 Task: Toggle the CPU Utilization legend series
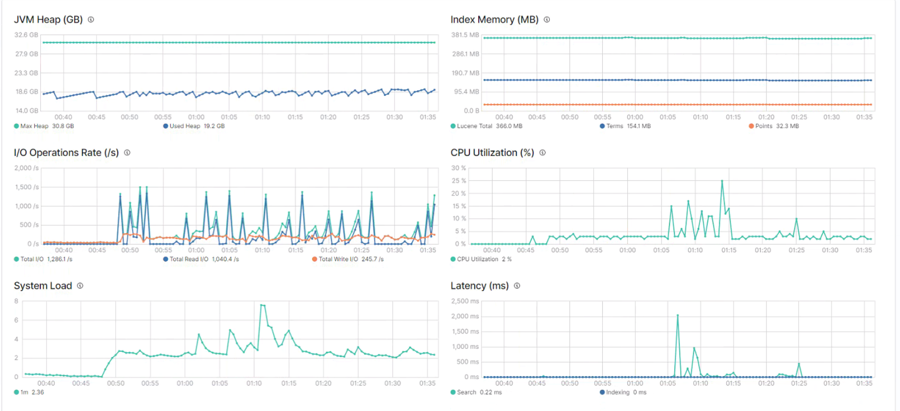474,259
